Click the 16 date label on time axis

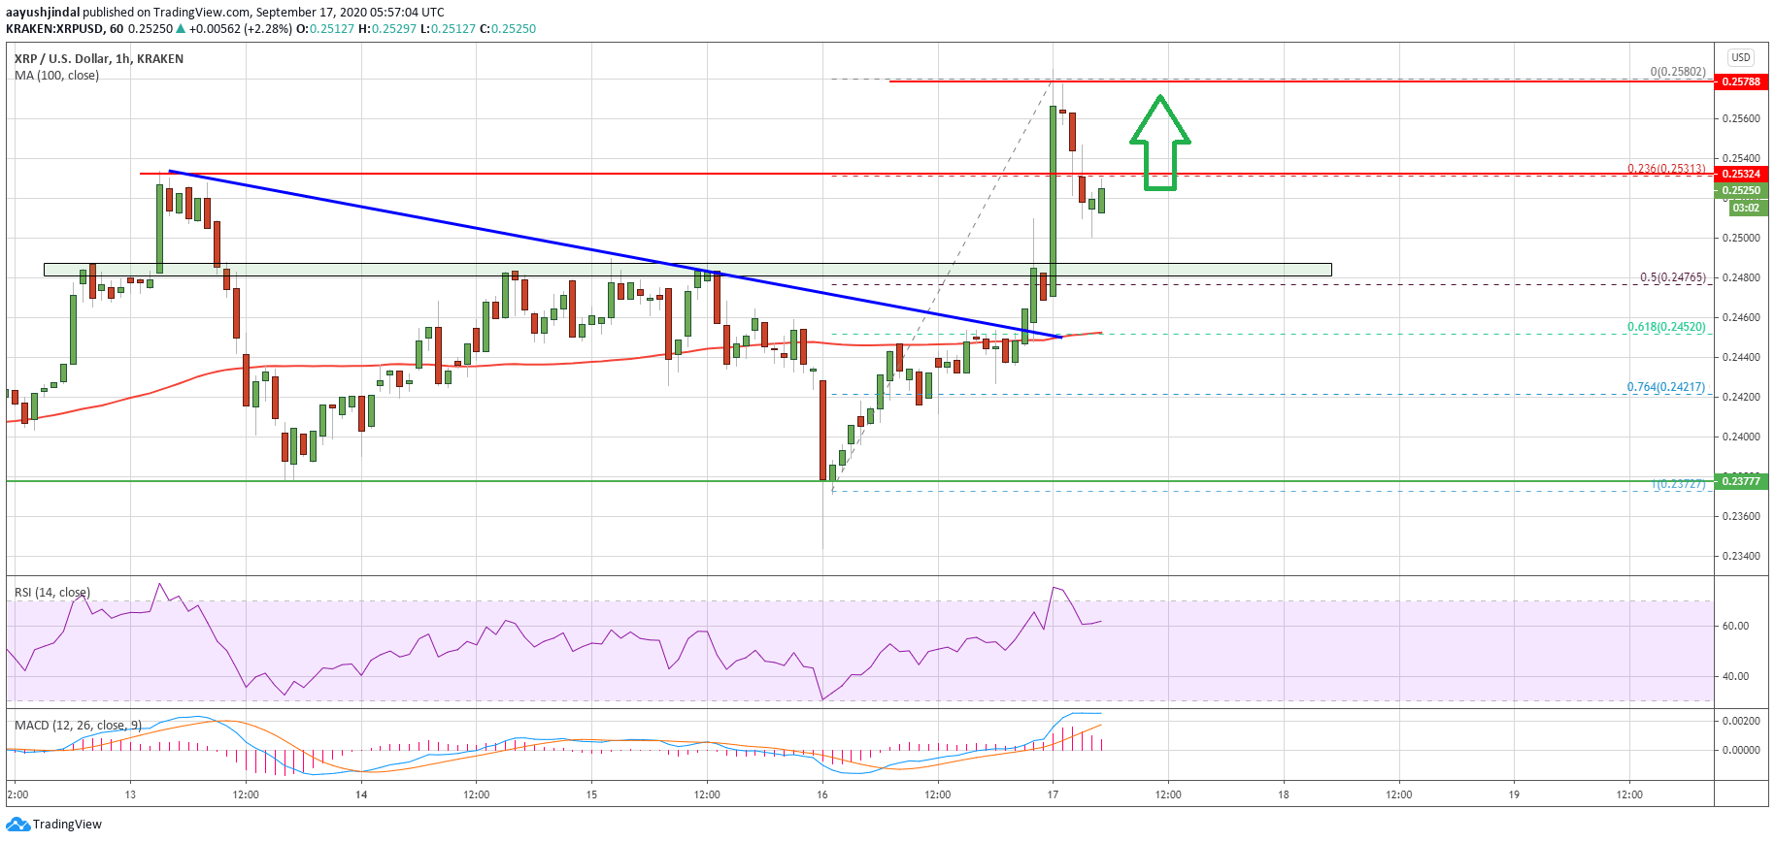click(822, 795)
